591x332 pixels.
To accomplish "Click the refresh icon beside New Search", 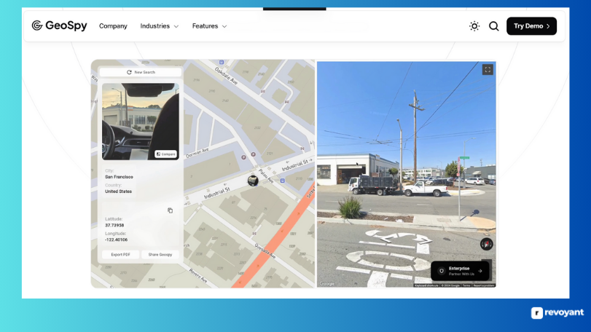I will tap(129, 72).
